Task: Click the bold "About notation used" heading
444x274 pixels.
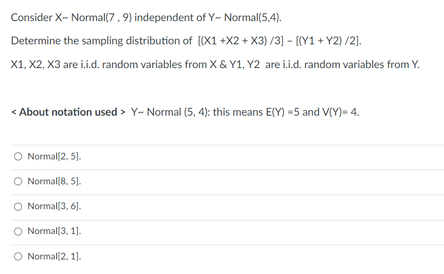Action: [68, 112]
